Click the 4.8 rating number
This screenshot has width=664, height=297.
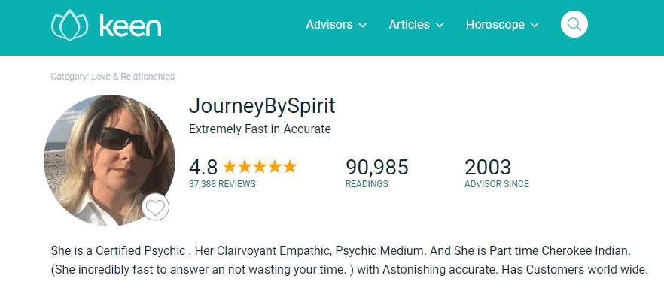pos(203,167)
